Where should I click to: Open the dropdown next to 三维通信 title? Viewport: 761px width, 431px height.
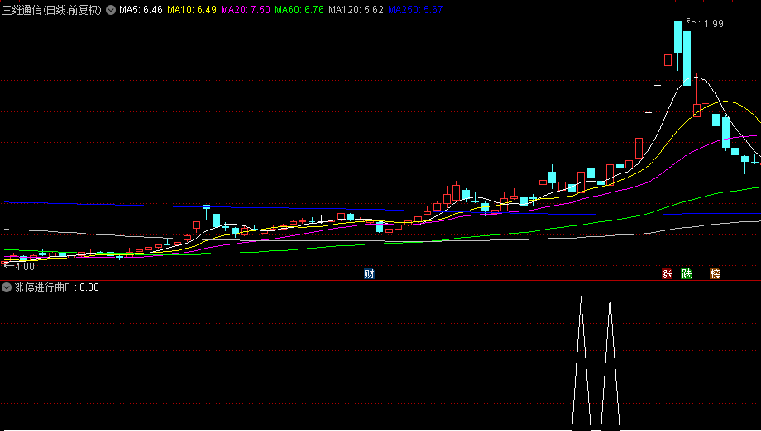click(111, 11)
